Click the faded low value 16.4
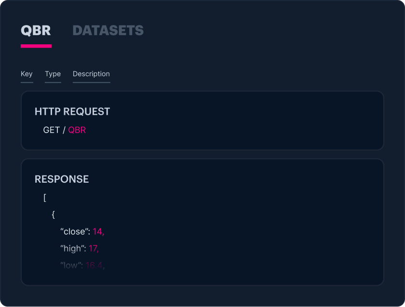This screenshot has width=405, height=307. pyautogui.click(x=94, y=265)
